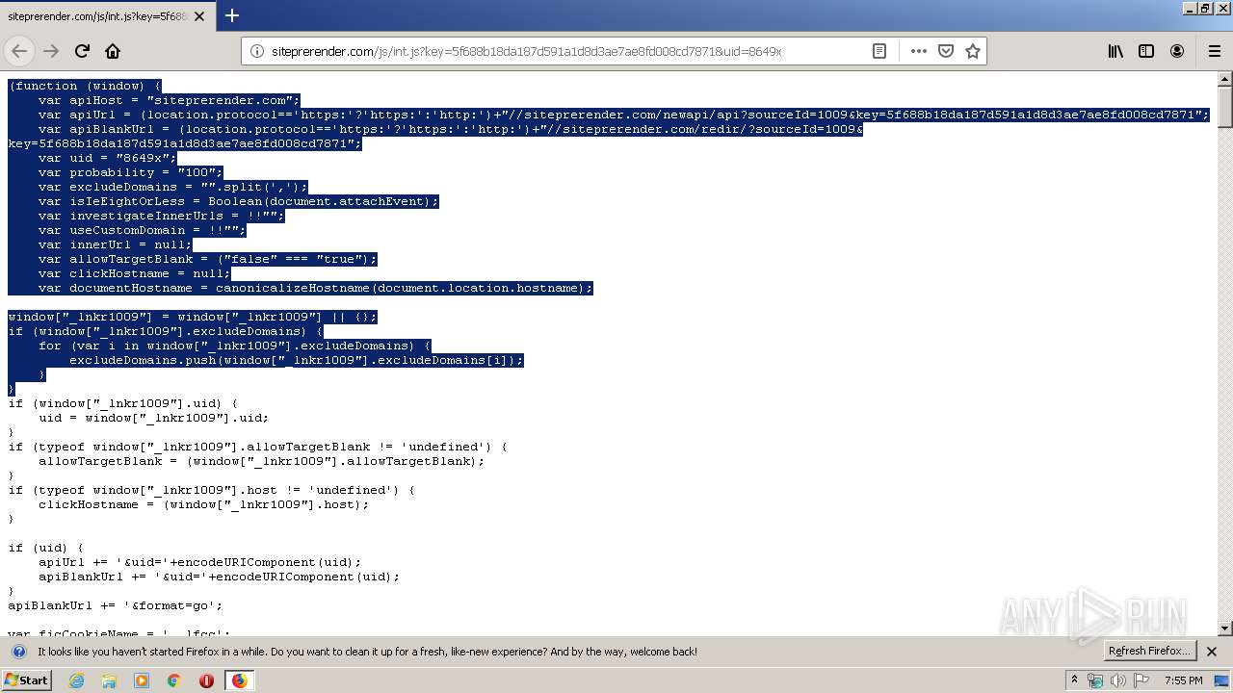1233x693 pixels.
Task: Click 'if (uid) {' code line
Action: point(46,548)
